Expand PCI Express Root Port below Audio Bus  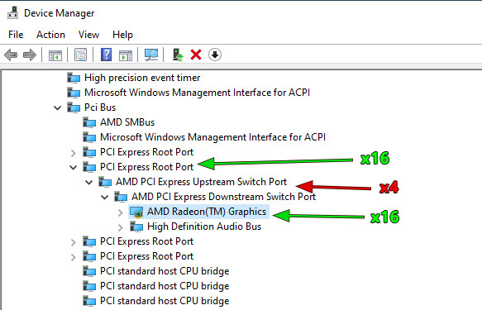73,242
